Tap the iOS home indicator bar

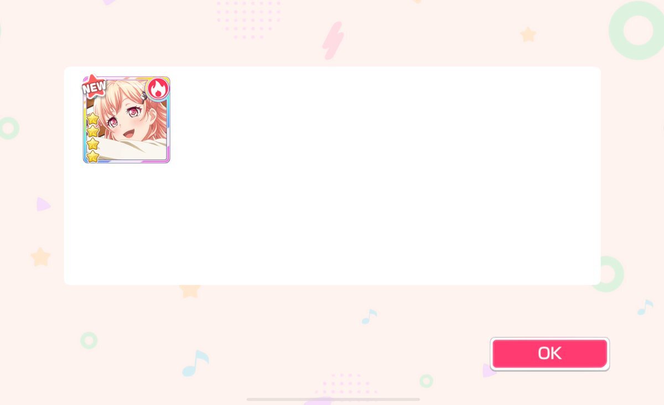333,399
